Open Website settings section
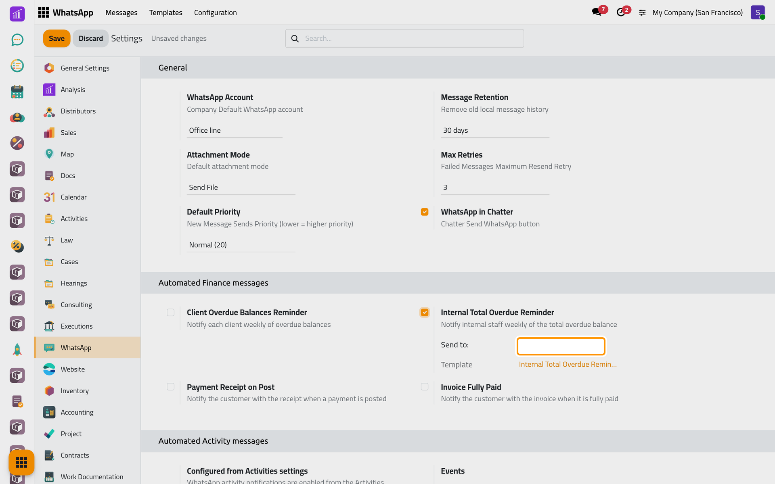 tap(88, 369)
